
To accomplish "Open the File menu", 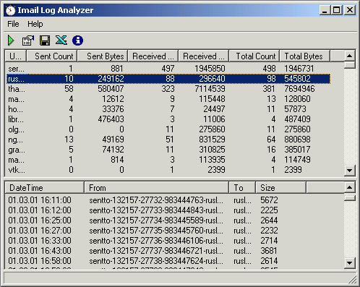I will (13, 24).
